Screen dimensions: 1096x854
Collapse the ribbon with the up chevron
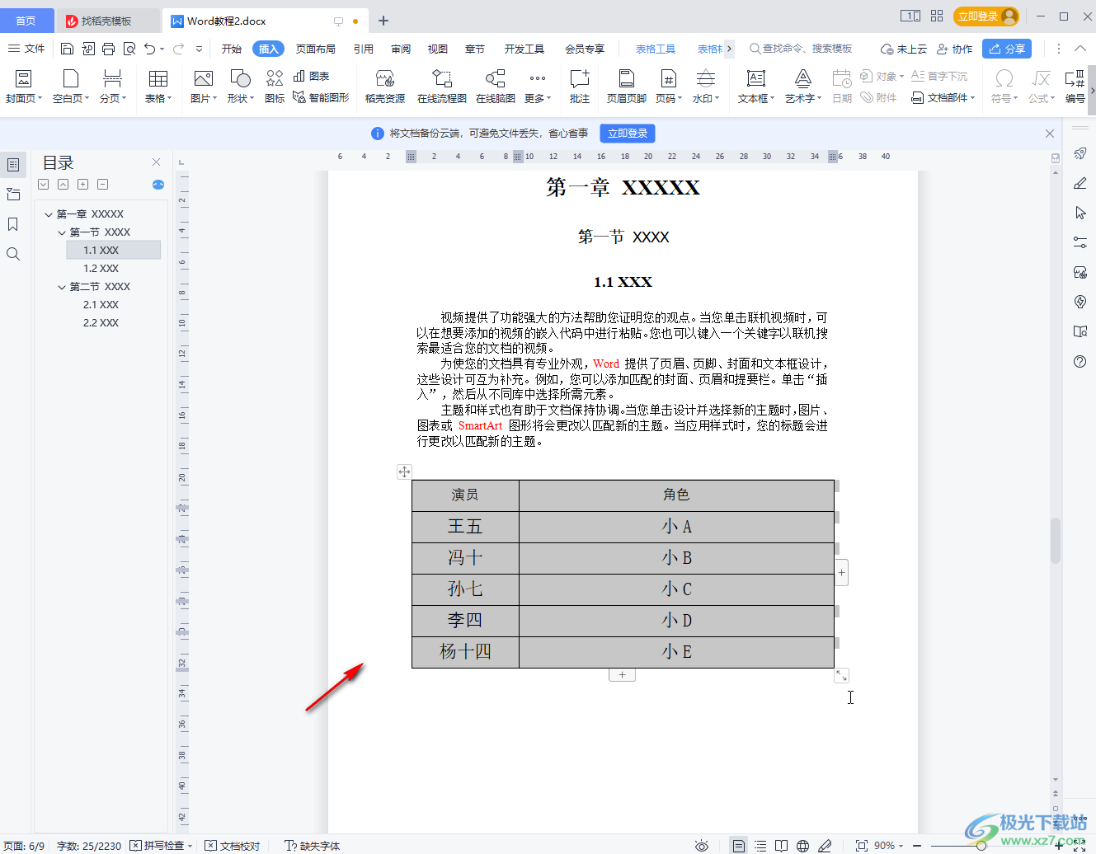click(1080, 49)
